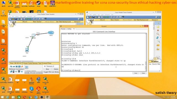
Task: Click Zoom Out magnifier in left Packet Tracer window
Action: pyautogui.click(x=39, y=19)
